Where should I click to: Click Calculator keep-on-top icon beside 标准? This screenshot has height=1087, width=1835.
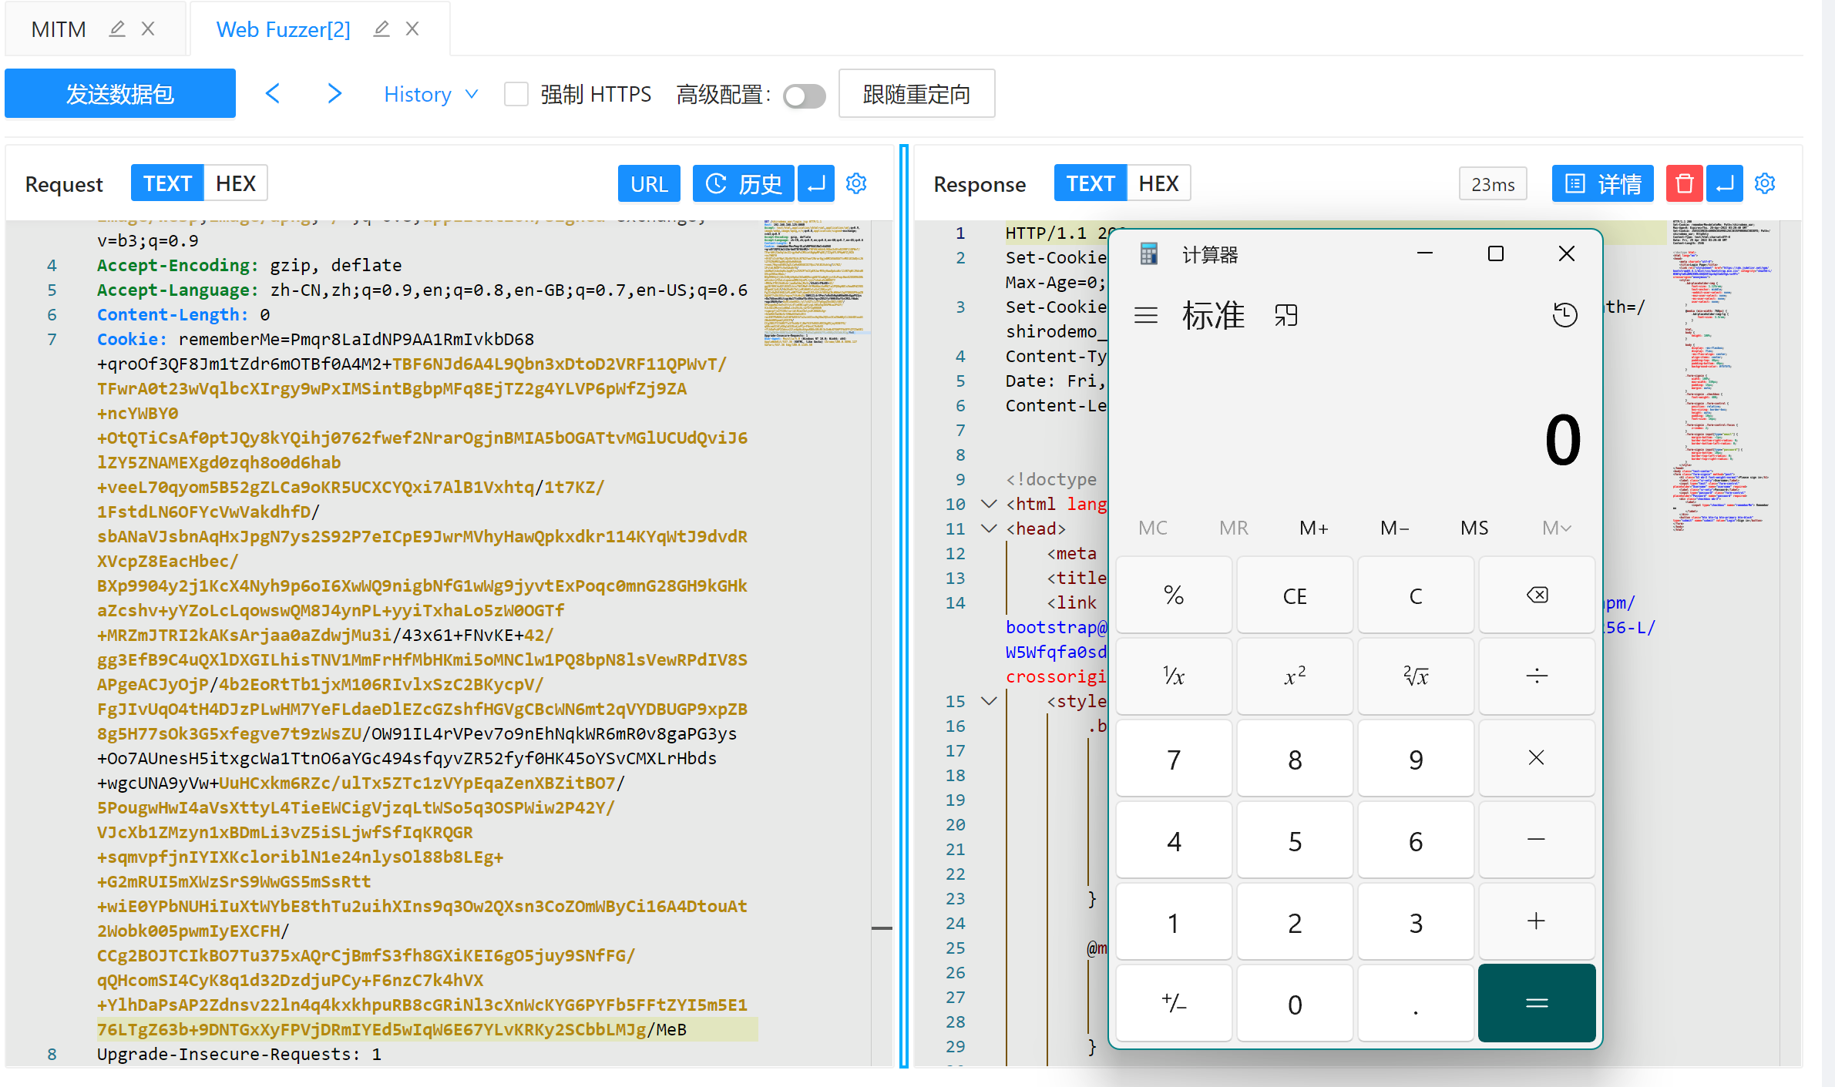point(1286,315)
